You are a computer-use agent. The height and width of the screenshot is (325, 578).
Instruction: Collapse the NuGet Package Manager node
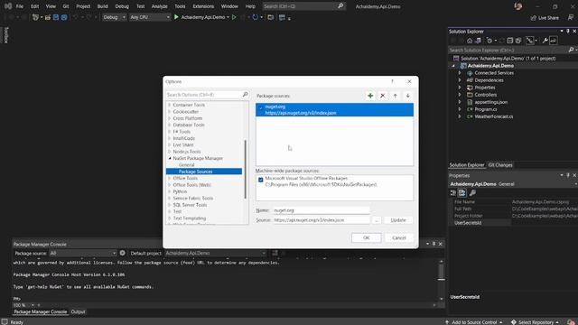[x=170, y=158]
